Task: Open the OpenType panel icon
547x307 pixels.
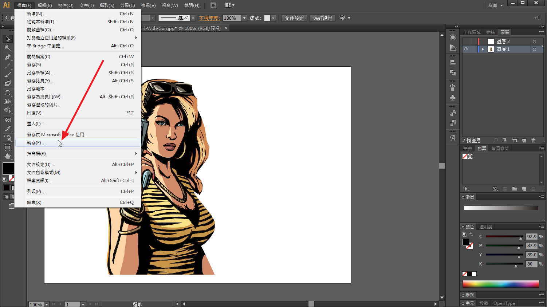Action: [x=453, y=138]
